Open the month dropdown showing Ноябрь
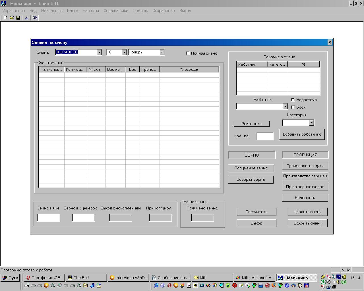364x291 pixels. (x=162, y=52)
